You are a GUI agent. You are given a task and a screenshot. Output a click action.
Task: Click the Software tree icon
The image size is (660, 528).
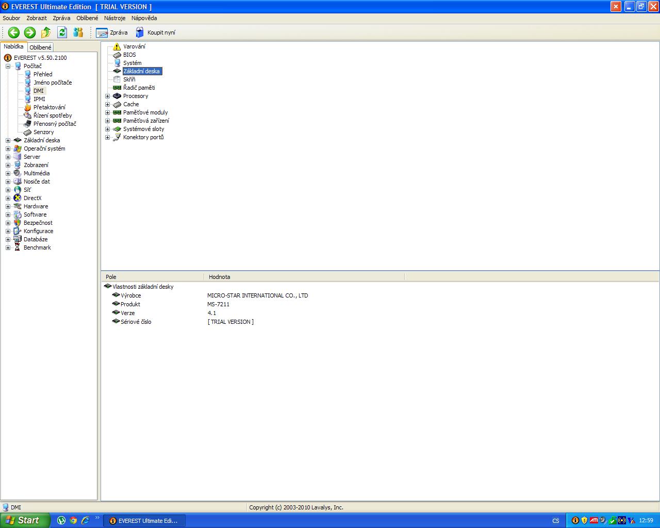pos(18,214)
